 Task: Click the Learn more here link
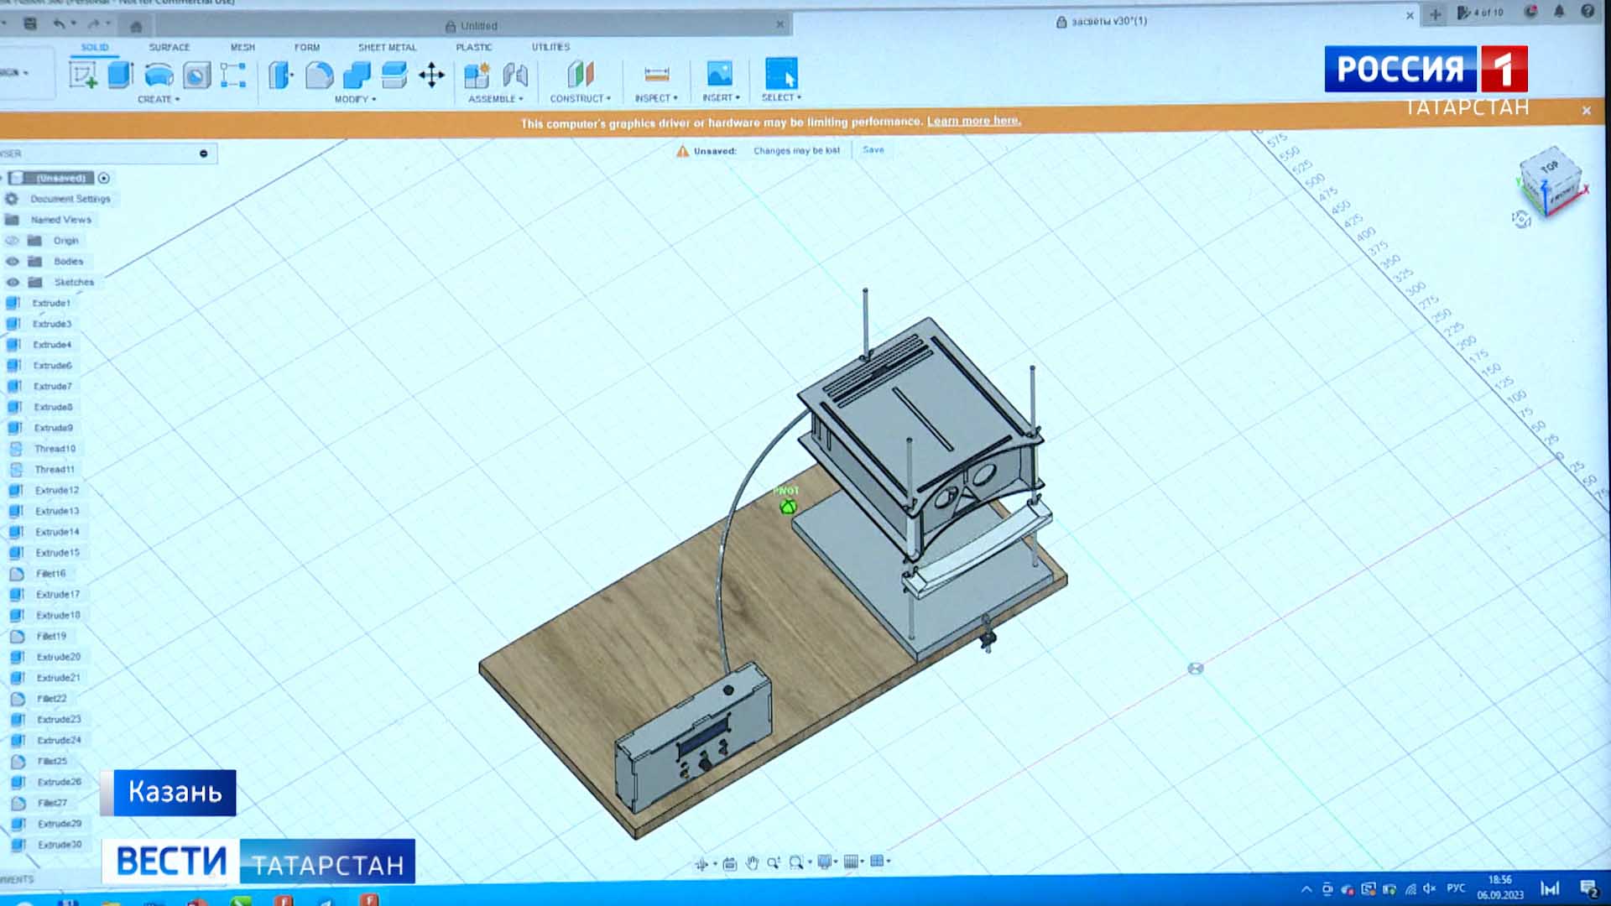[973, 121]
